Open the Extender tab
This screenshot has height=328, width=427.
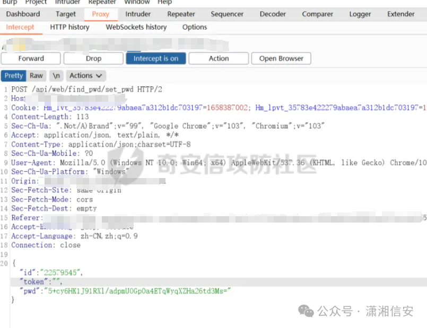[401, 14]
